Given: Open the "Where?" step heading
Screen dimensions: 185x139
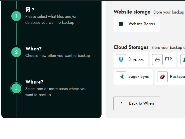Looking at the screenshot, I should (x=34, y=82).
